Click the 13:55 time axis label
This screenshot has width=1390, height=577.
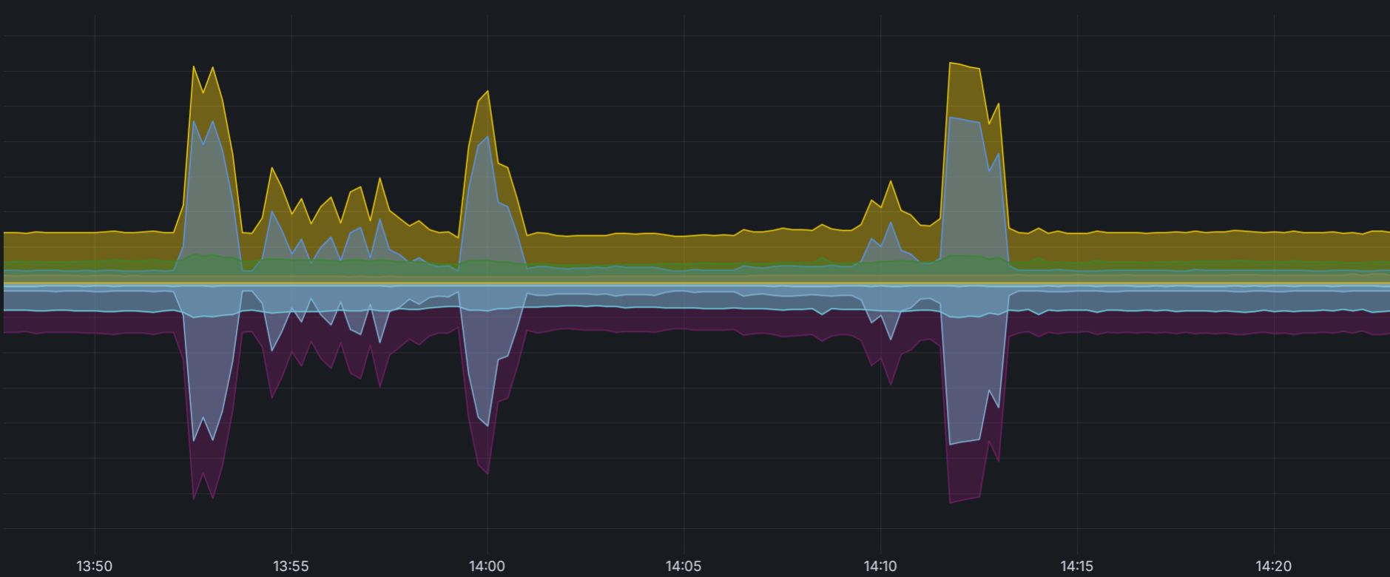click(291, 567)
